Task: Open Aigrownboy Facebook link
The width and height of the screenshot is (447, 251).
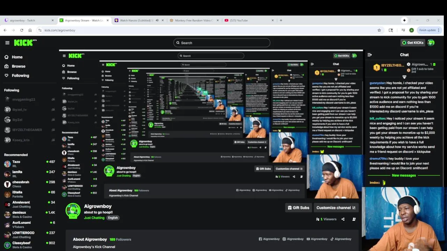Action: click(269, 239)
